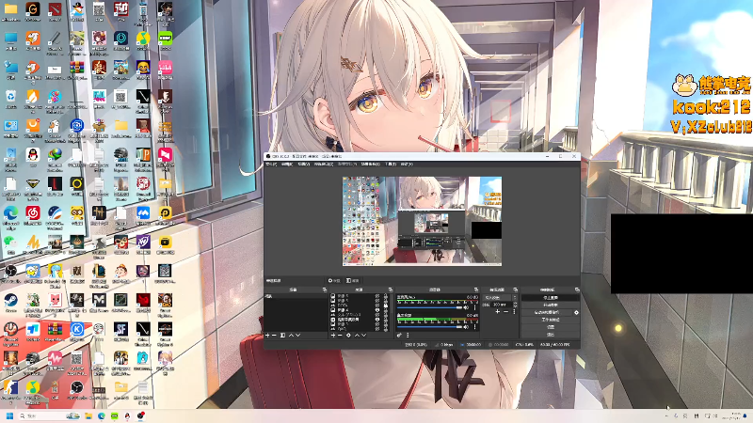Image resolution: width=753 pixels, height=423 pixels.
Task: Select the Recycle Bin desktop icon
Action: click(x=10, y=97)
